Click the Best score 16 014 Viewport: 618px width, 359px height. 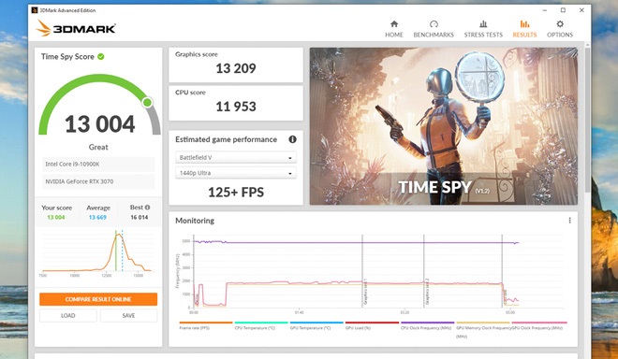[140, 217]
